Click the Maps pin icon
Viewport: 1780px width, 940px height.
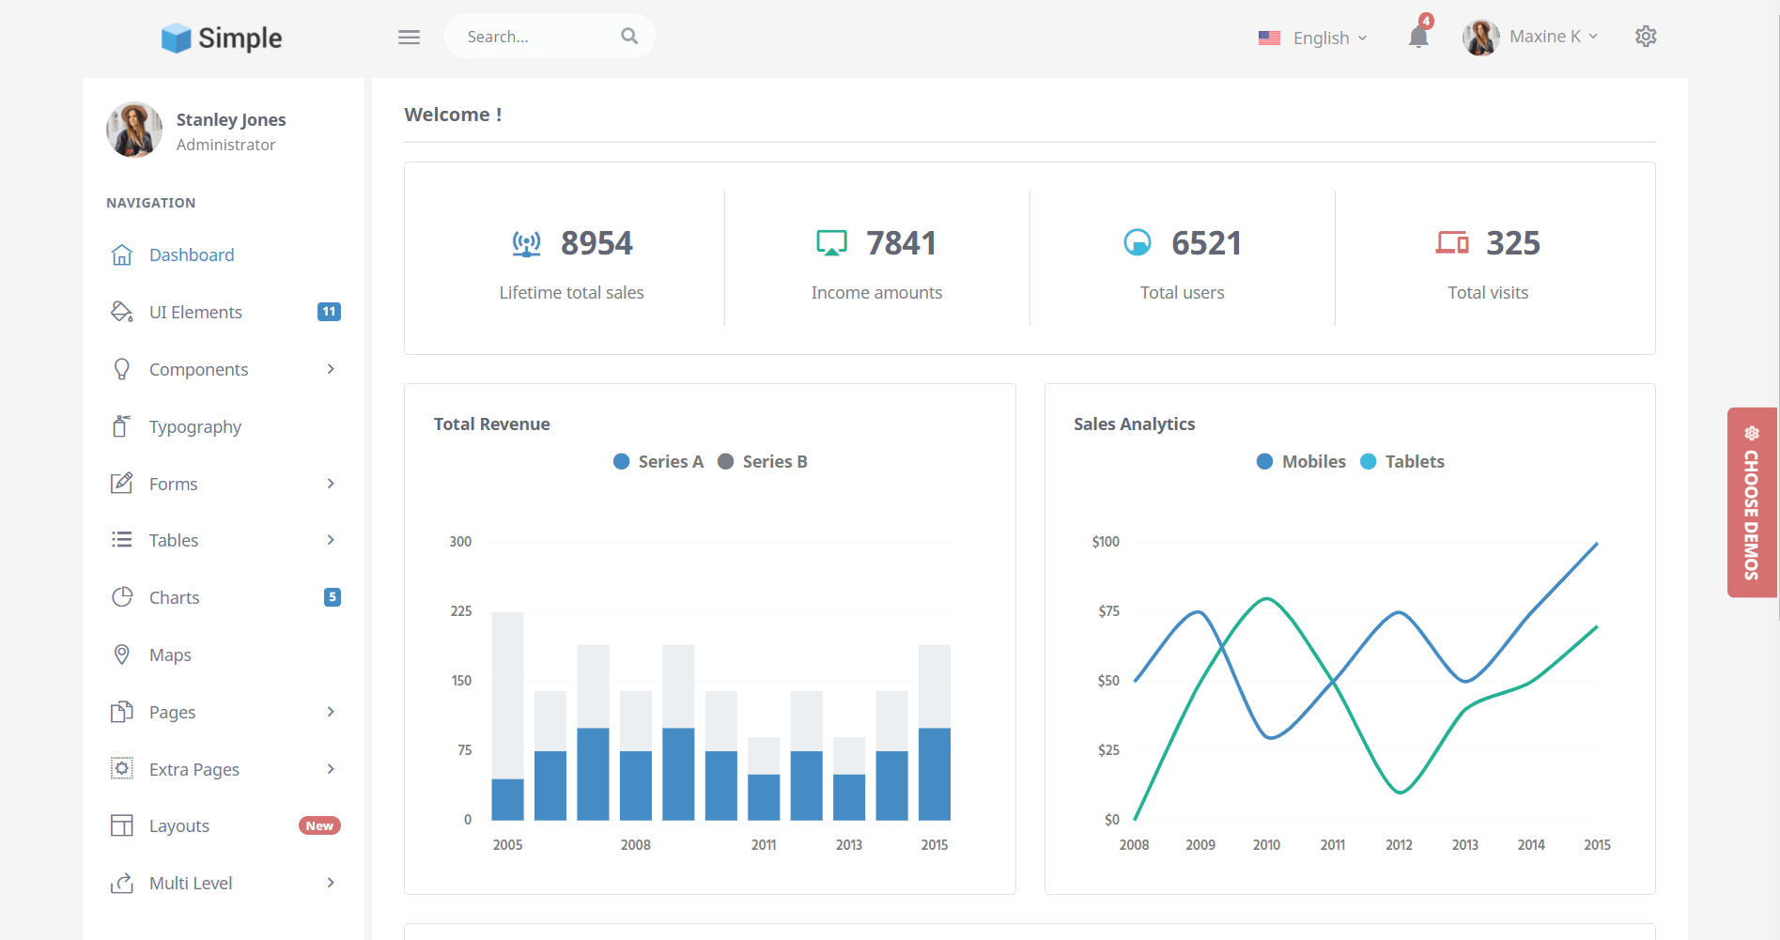coord(122,655)
